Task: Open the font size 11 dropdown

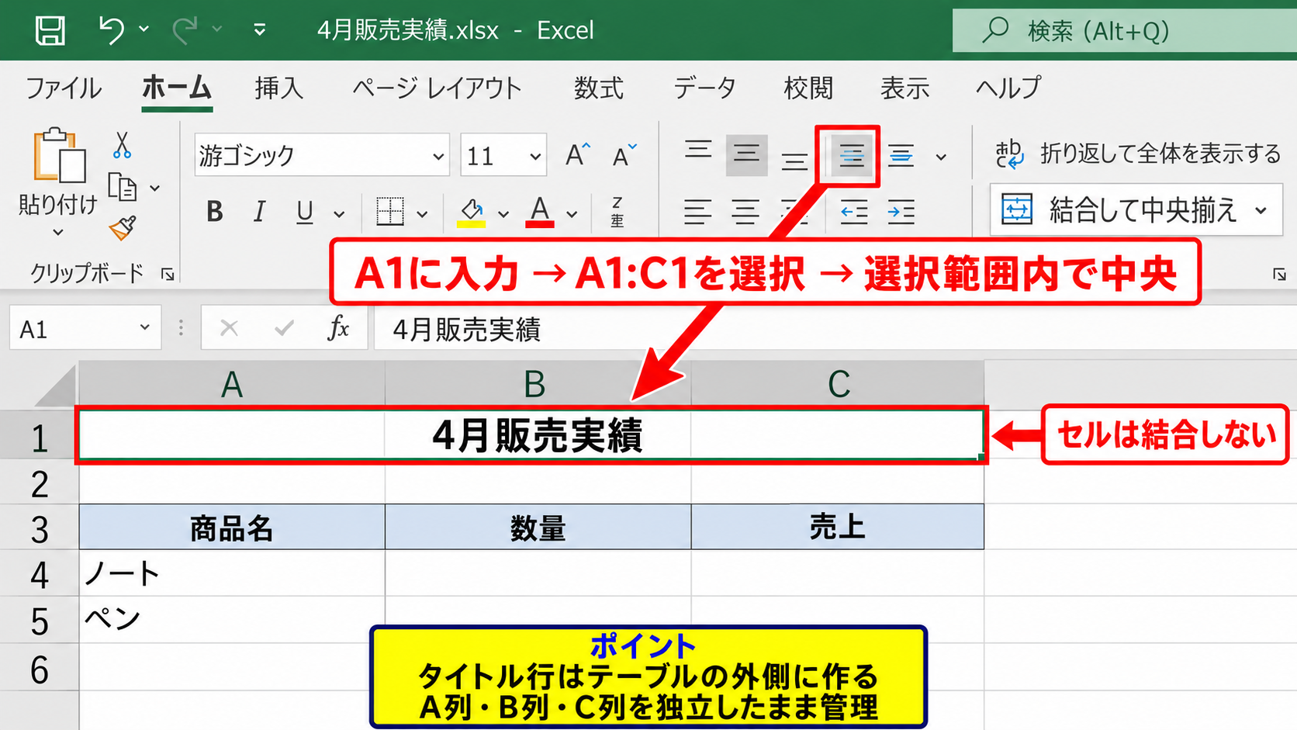Action: (x=535, y=156)
